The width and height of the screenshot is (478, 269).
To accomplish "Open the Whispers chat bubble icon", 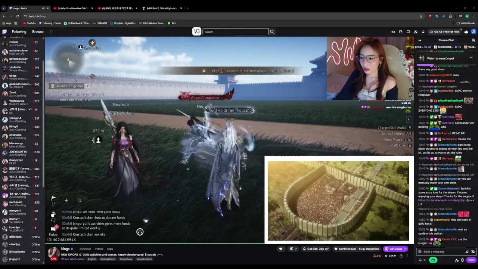I will point(408,32).
